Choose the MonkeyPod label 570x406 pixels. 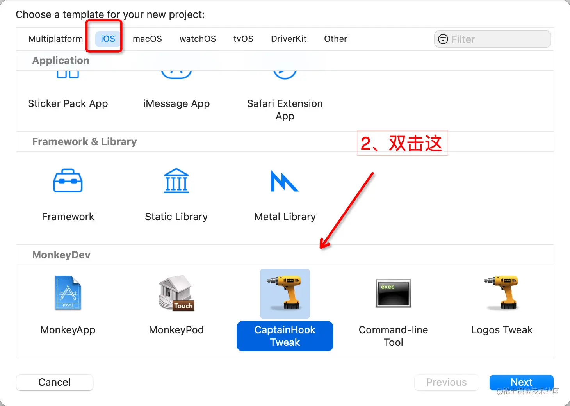point(176,330)
